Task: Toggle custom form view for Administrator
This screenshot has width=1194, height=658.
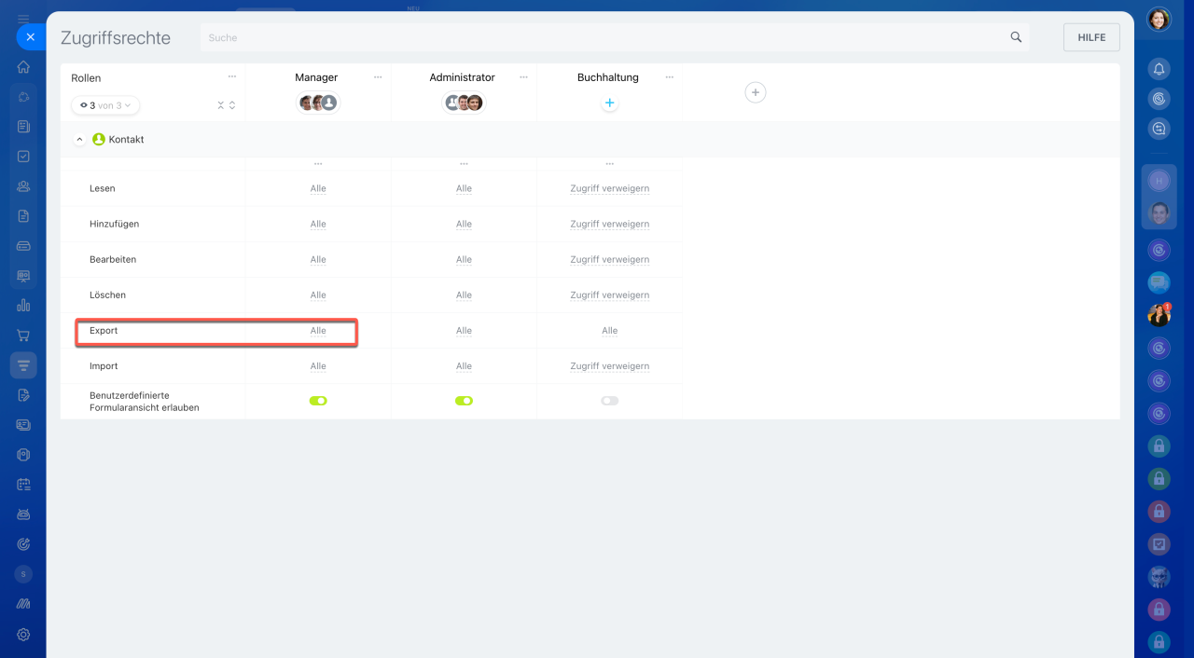Action: (x=464, y=401)
